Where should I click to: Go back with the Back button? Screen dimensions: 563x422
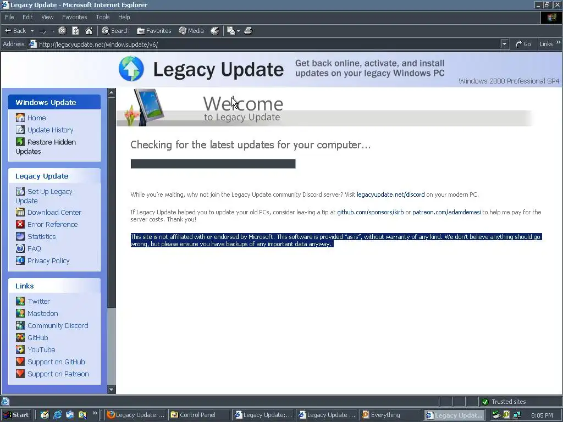15,31
